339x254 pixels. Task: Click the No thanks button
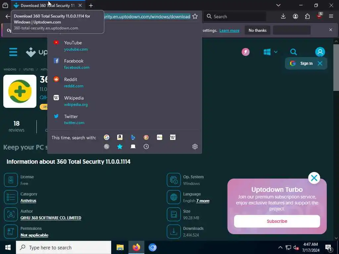pos(258,30)
